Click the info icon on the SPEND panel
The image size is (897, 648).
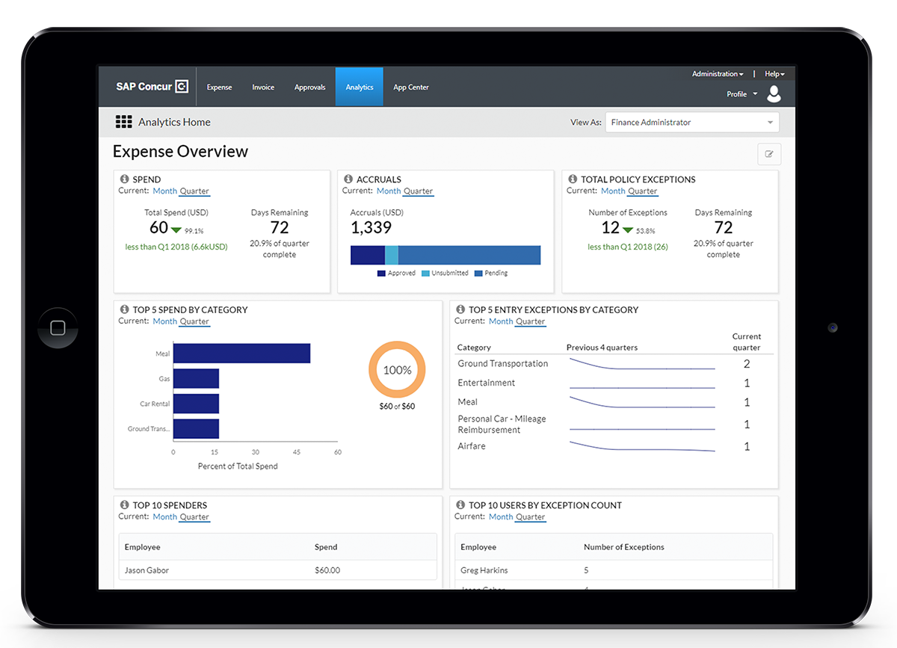coord(124,179)
